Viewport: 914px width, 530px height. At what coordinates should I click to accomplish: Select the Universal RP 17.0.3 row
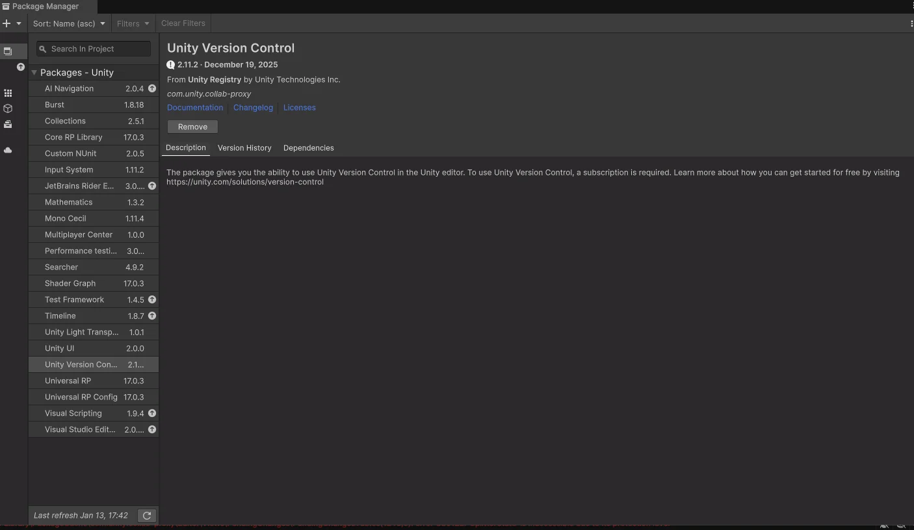[x=94, y=381]
